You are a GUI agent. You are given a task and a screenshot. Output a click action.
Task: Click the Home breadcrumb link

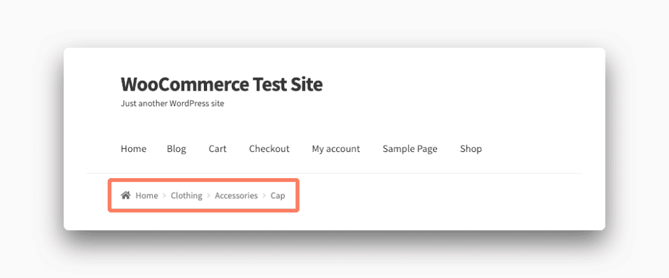(x=147, y=196)
